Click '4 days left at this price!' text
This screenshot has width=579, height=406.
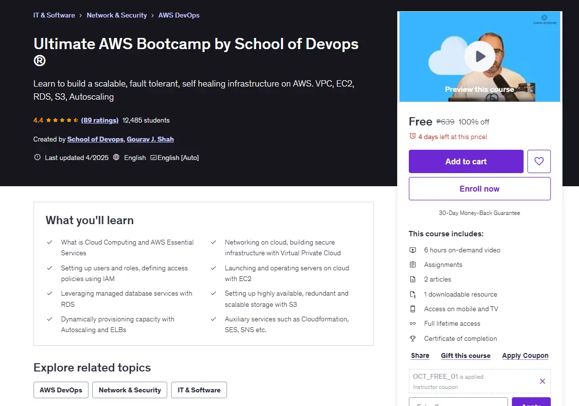(453, 137)
